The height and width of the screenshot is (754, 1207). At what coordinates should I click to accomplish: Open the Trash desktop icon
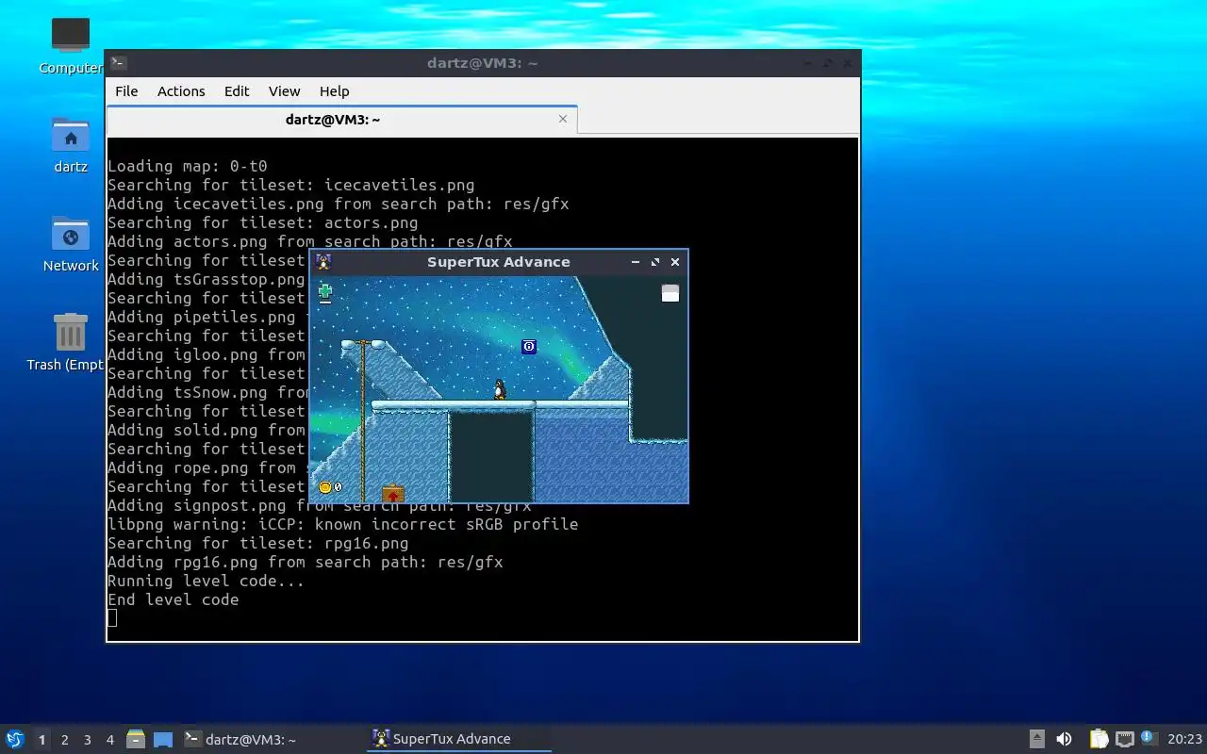[71, 342]
